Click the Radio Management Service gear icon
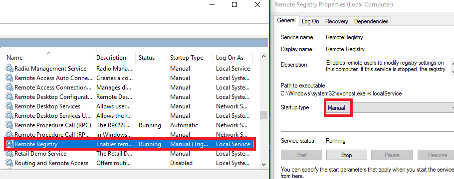The image size is (454, 179). tap(9, 69)
